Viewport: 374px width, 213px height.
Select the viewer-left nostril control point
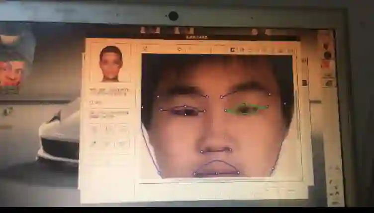click(202, 151)
